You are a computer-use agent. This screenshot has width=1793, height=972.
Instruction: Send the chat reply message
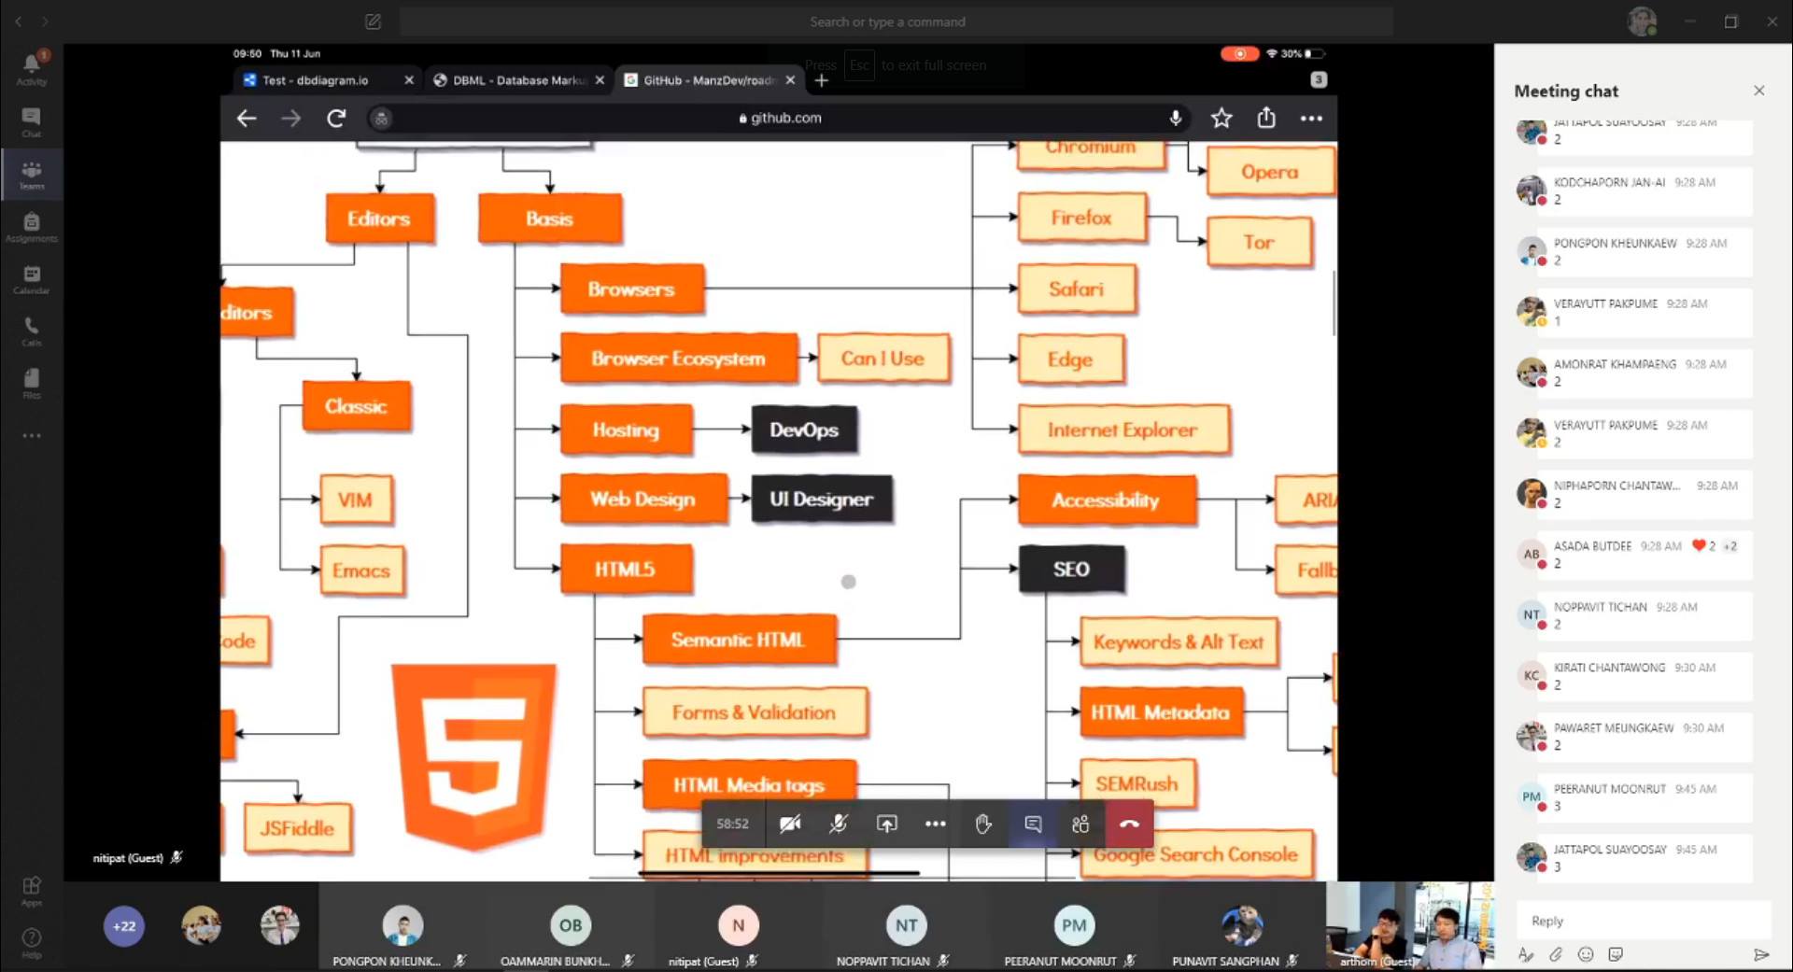(x=1761, y=954)
